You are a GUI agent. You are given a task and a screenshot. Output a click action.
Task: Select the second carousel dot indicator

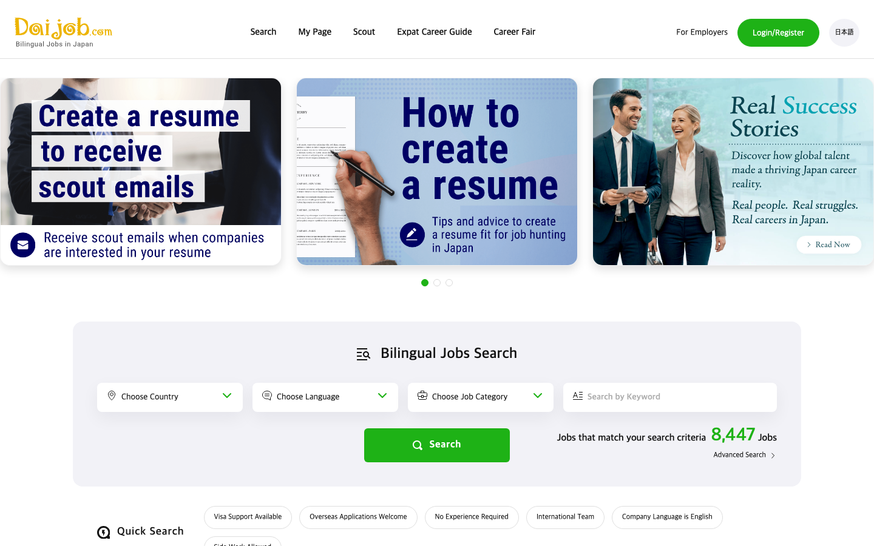(437, 283)
